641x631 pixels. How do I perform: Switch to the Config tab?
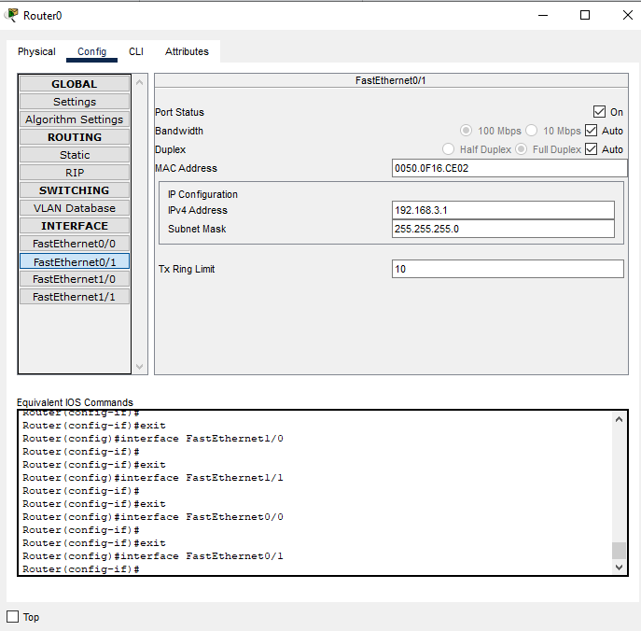(x=92, y=51)
